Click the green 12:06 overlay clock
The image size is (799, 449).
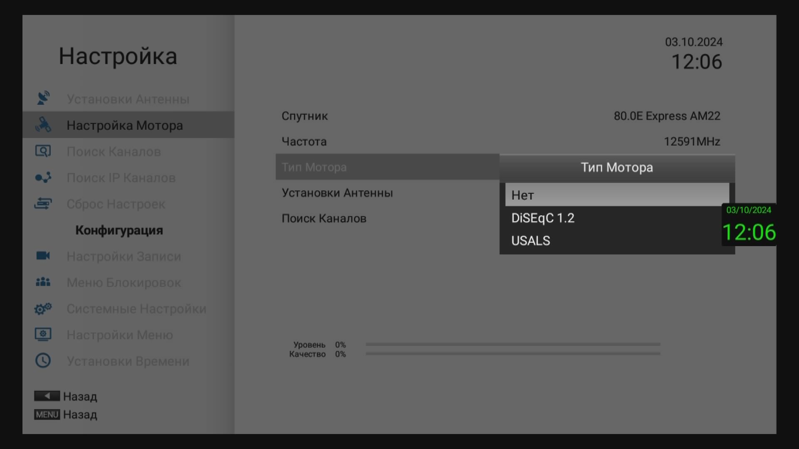[x=749, y=232]
